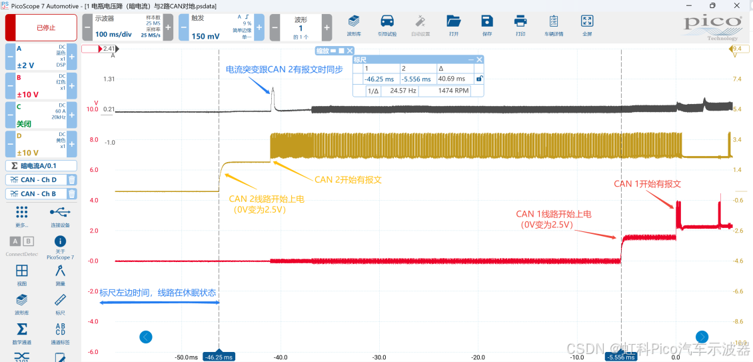Open the ConnectDetect A B icon
This screenshot has width=753, height=362.
21,245
